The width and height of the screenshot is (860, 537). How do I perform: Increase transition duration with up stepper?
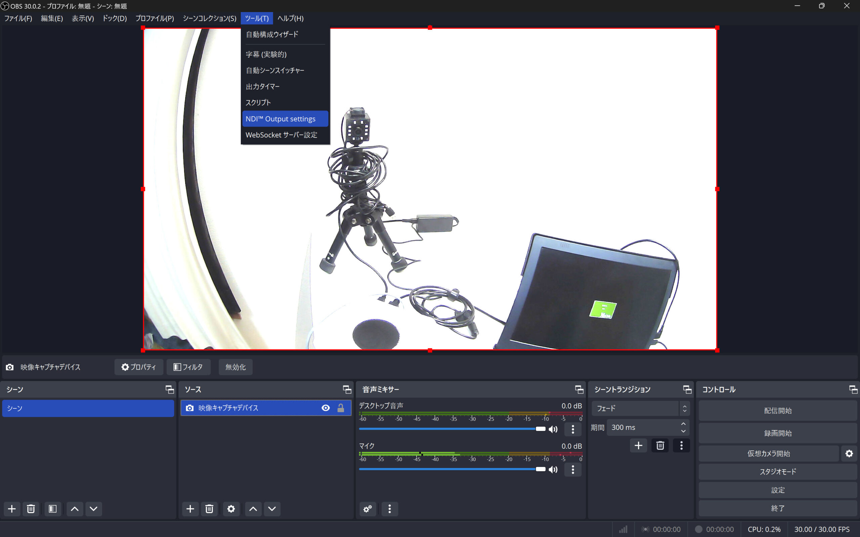(683, 424)
